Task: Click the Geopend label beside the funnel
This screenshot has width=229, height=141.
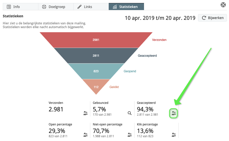Action: 130,71
